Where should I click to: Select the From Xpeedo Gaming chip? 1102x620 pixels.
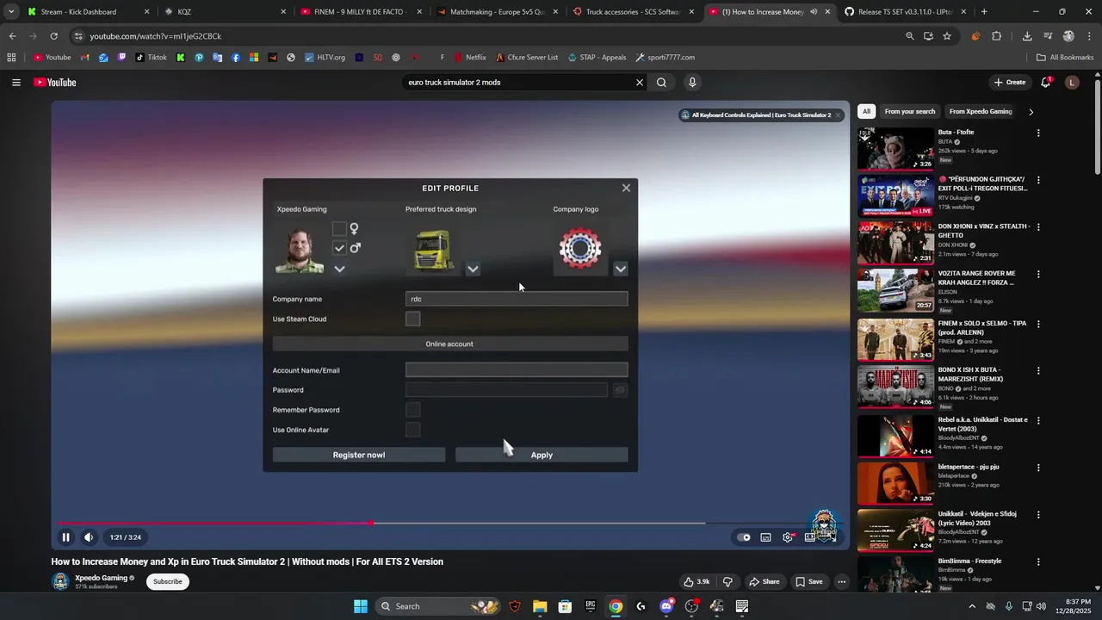981,111
